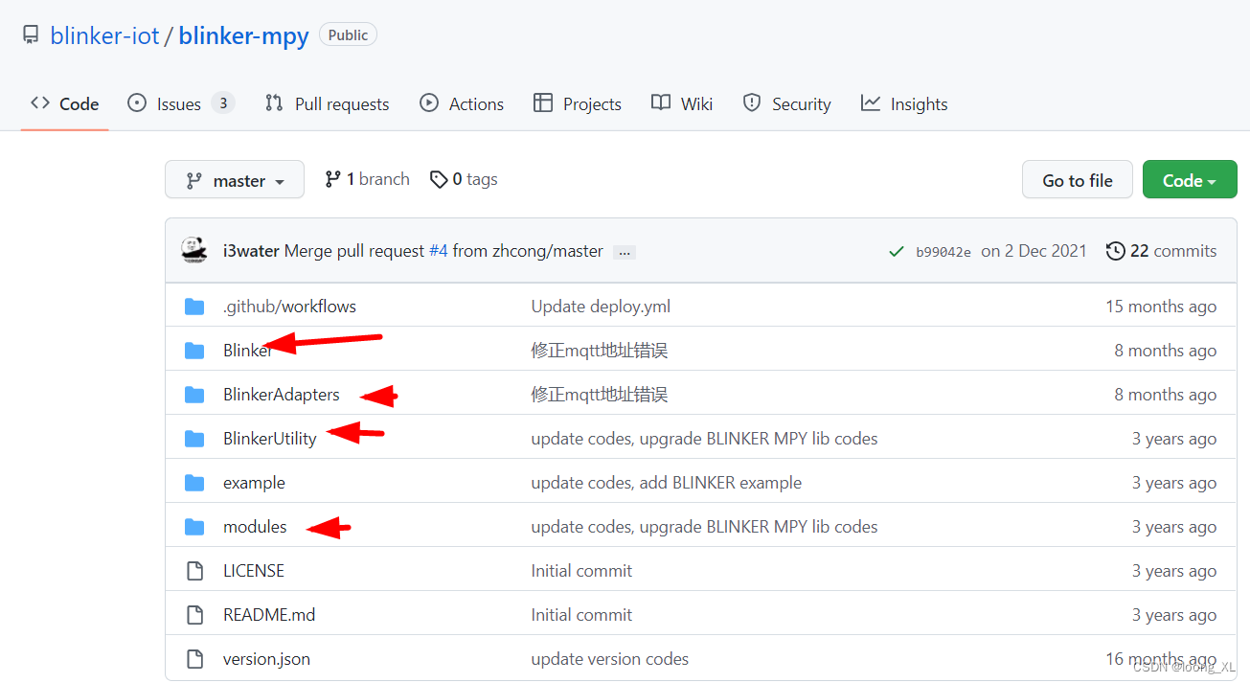
Task: Expand the master branch dropdown
Action: click(x=235, y=180)
